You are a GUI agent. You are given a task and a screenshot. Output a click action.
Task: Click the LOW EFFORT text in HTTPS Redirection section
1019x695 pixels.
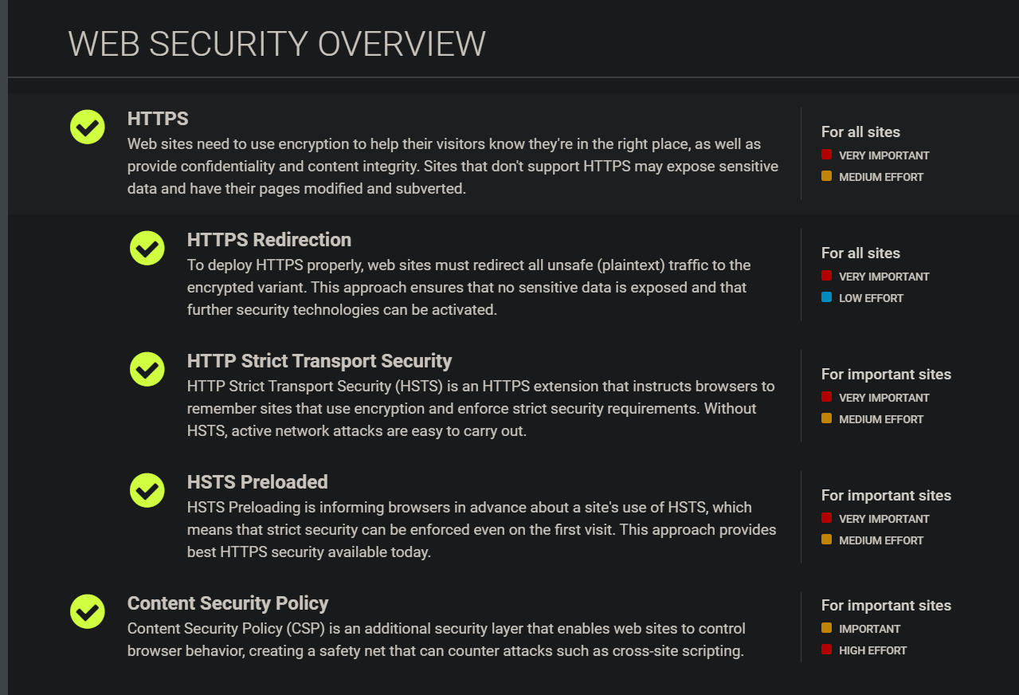[871, 297]
